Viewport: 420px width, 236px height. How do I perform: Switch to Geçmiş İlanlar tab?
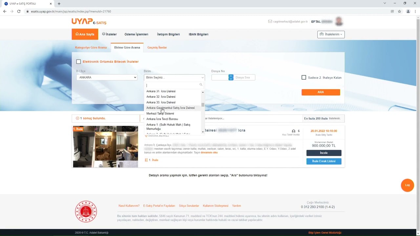click(157, 48)
